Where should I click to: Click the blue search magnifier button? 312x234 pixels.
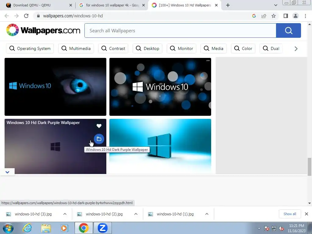pyautogui.click(x=288, y=30)
